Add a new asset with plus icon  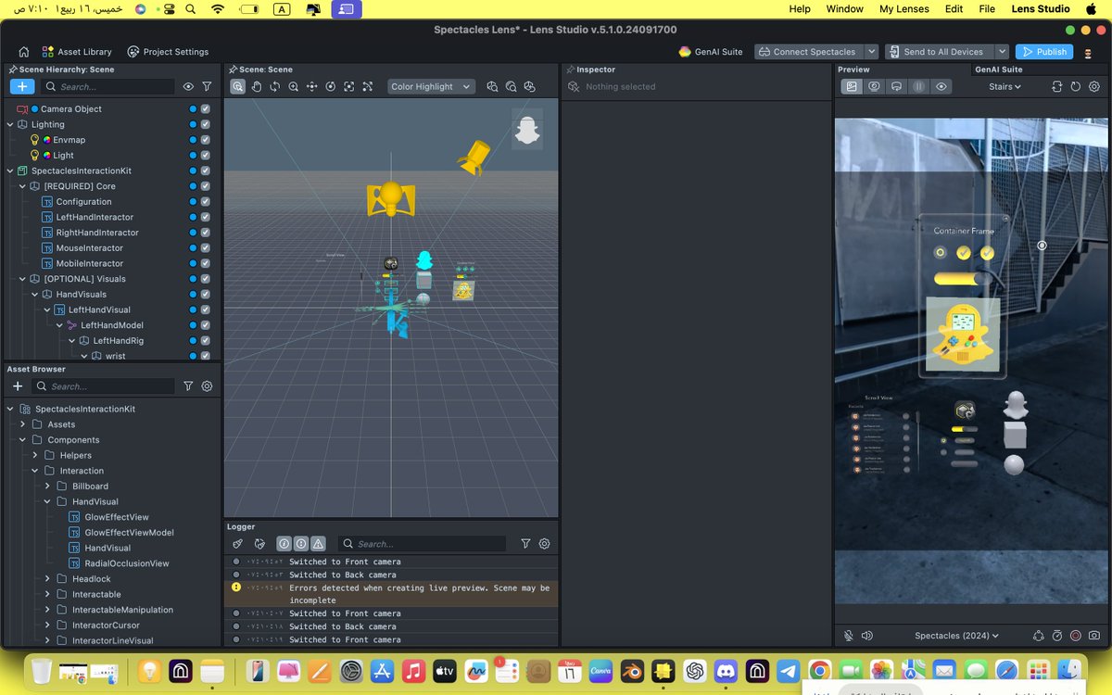17,386
